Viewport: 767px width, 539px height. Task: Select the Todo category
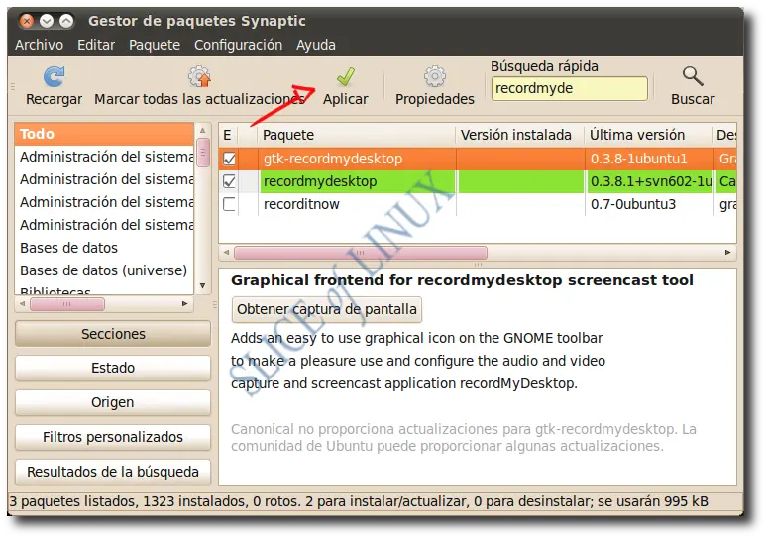coord(104,134)
